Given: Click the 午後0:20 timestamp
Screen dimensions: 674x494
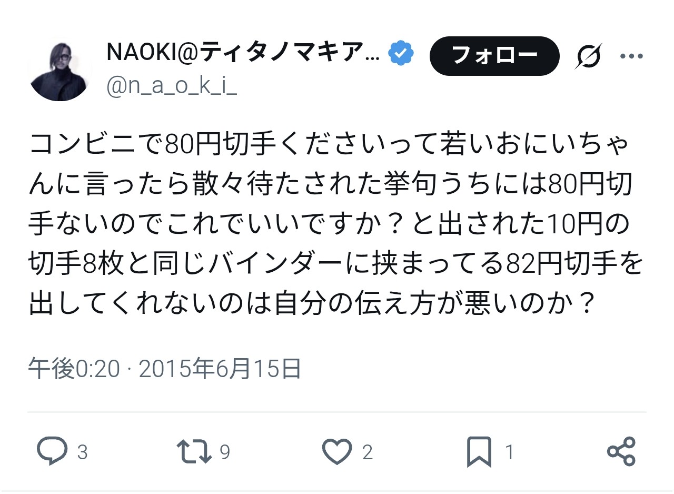Looking at the screenshot, I should [x=74, y=369].
